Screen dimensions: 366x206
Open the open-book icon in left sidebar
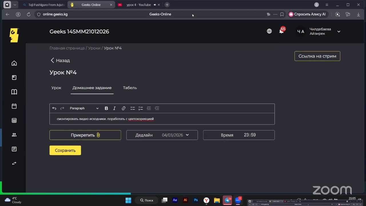click(x=14, y=92)
